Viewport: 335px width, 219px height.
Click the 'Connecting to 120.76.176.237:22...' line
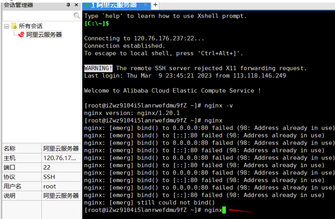click(x=144, y=38)
